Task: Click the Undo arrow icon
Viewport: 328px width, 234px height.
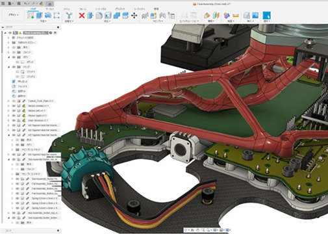Action: coord(26,4)
